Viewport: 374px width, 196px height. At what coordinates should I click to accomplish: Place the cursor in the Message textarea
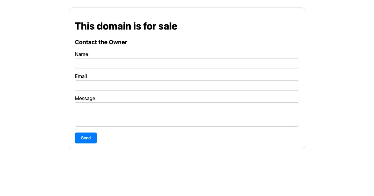coord(187,114)
